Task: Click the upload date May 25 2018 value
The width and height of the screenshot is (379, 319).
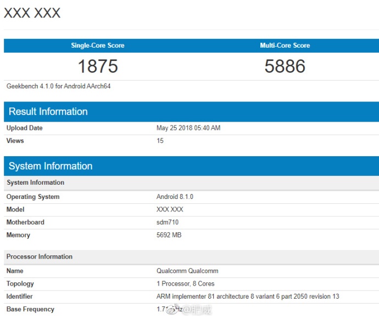Action: click(x=188, y=128)
